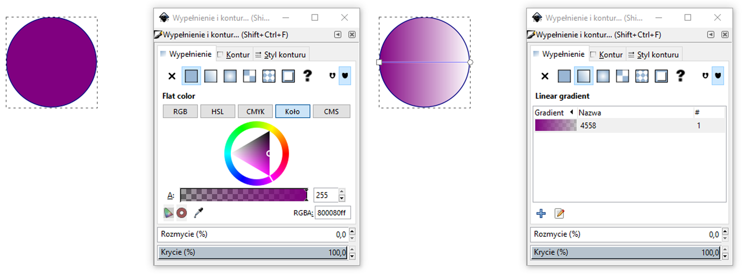Screen dimensions: 746x276
Task: Click unset paint question mark in Linear gradient panel
Action: [x=680, y=76]
